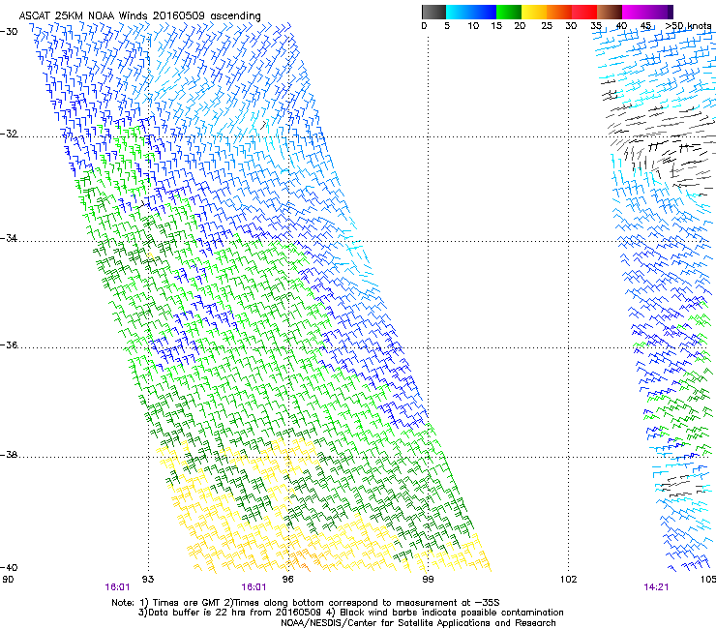The width and height of the screenshot is (716, 629).
Task: Select the cyan-to-blue 5-15 knot legend swatch
Action: pos(471,12)
